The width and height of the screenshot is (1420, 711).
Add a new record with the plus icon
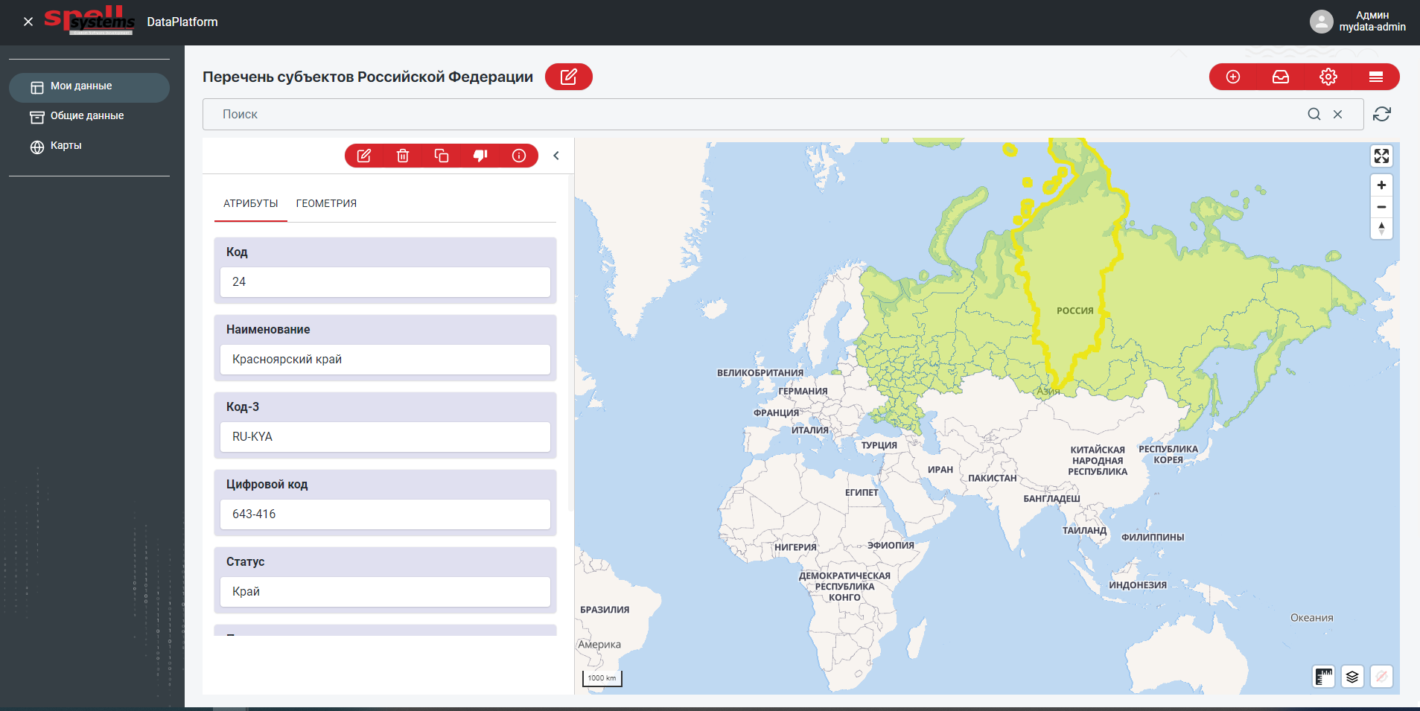pyautogui.click(x=1233, y=77)
